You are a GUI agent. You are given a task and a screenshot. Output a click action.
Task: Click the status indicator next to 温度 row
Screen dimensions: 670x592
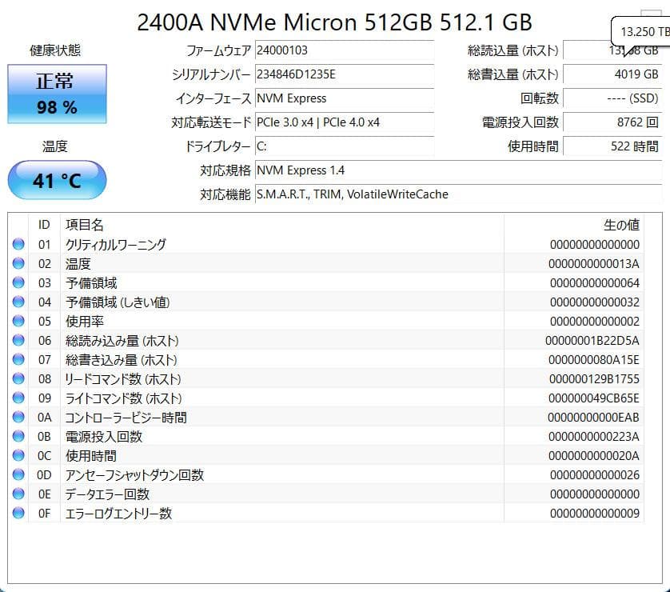(18, 263)
